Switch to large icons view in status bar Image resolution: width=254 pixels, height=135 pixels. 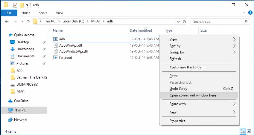pyautogui.click(x=250, y=131)
